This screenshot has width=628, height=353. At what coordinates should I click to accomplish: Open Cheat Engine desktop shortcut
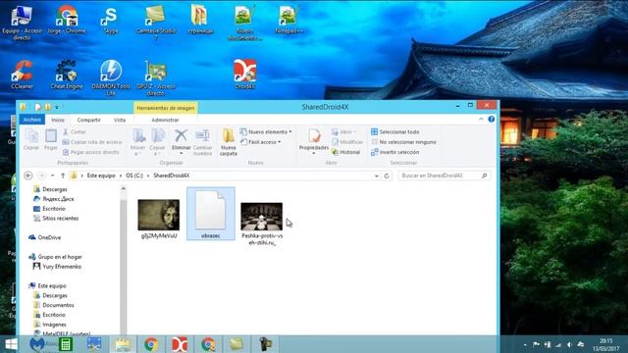click(67, 75)
